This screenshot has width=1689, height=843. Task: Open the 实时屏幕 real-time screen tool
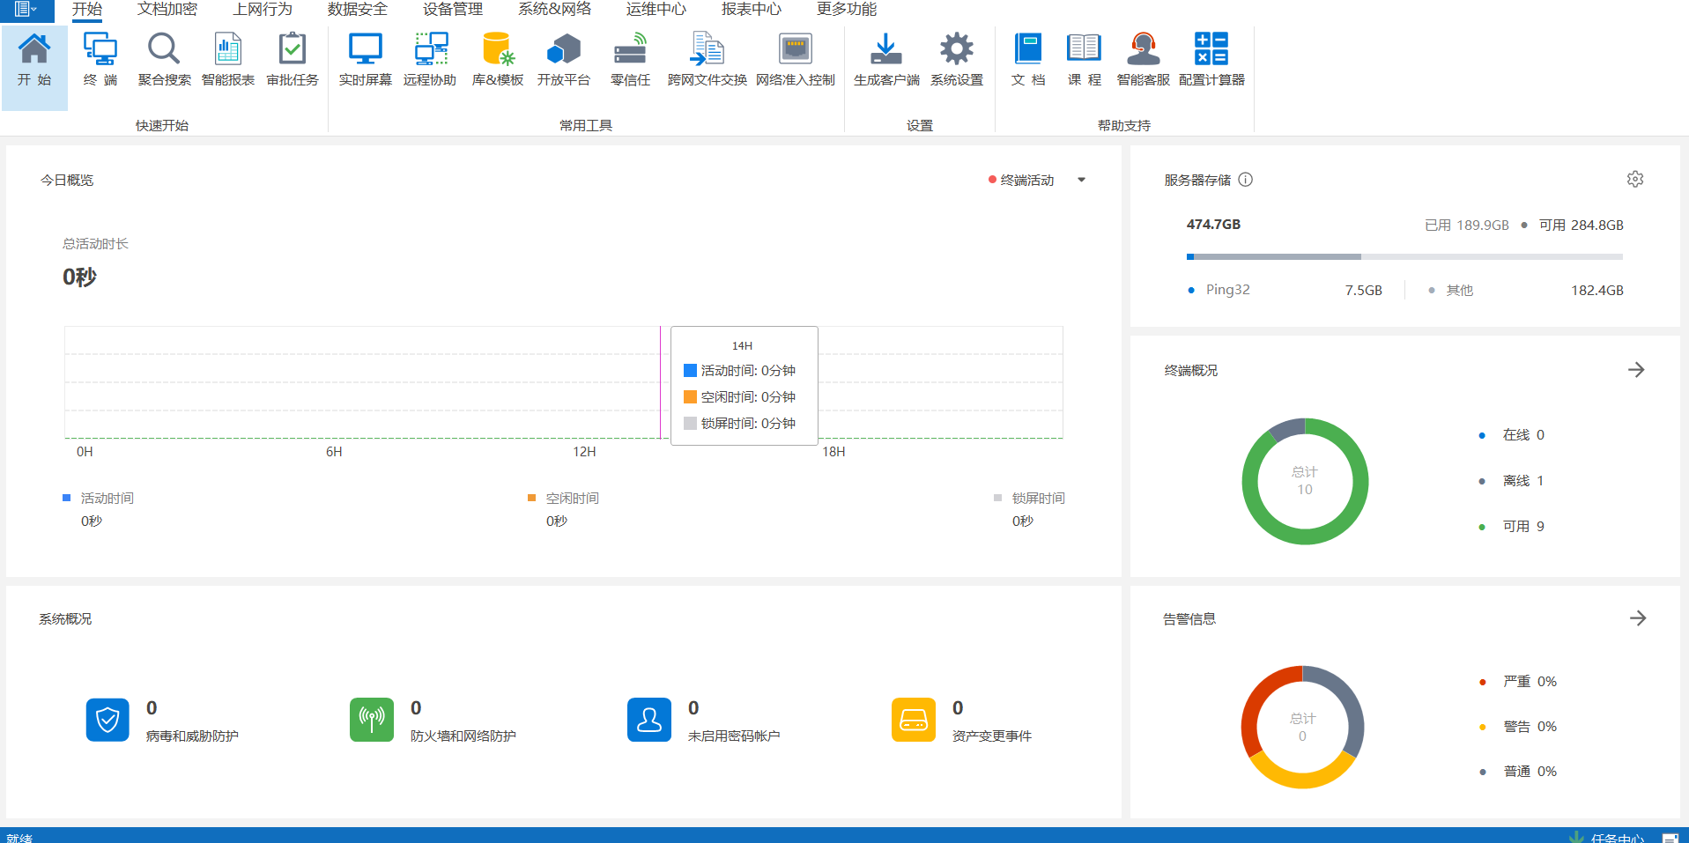[x=365, y=59]
